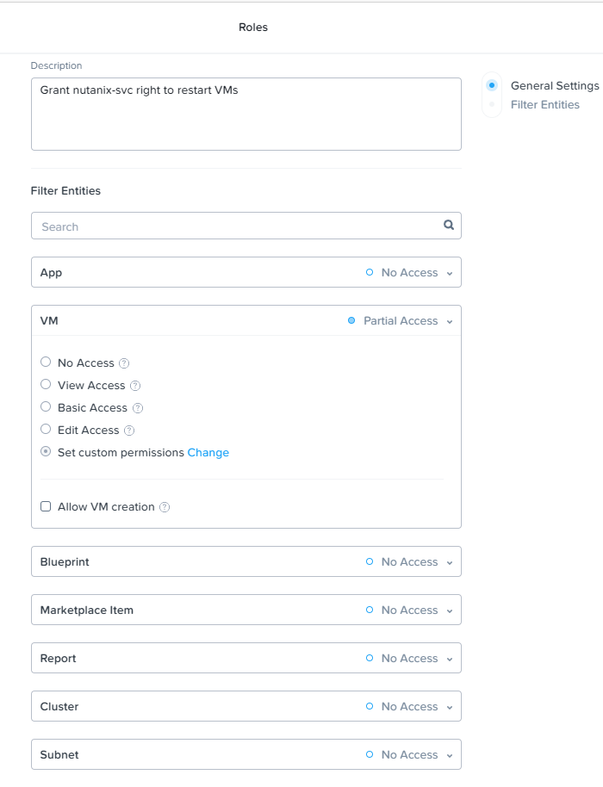603x787 pixels.
Task: Jump to General Settings section
Action: (x=554, y=85)
